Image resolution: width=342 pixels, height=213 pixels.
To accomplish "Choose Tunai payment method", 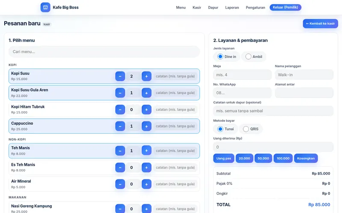I will click(x=226, y=129).
